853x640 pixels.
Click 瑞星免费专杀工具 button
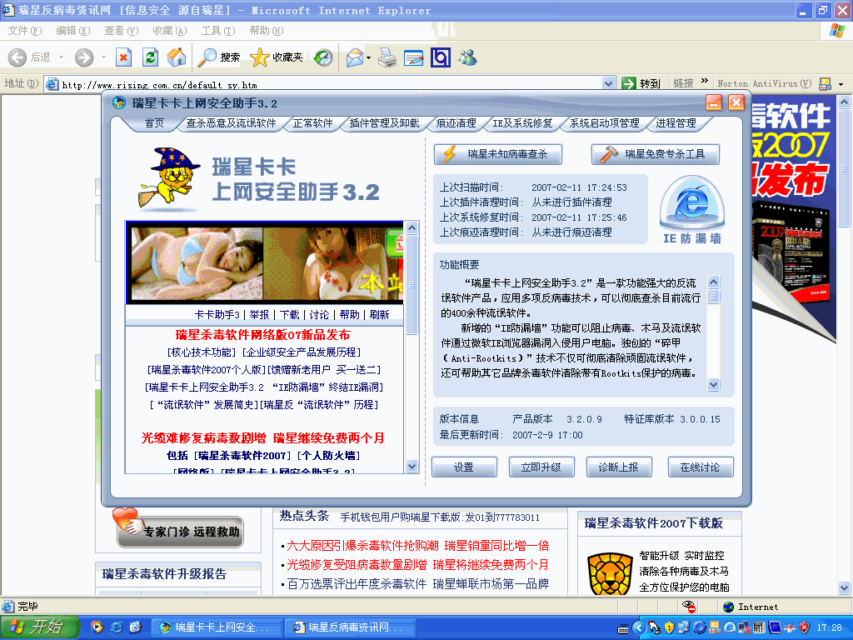(x=656, y=154)
